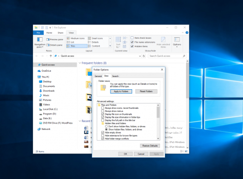Collapse the ribbon with the chevron

[x=183, y=33]
